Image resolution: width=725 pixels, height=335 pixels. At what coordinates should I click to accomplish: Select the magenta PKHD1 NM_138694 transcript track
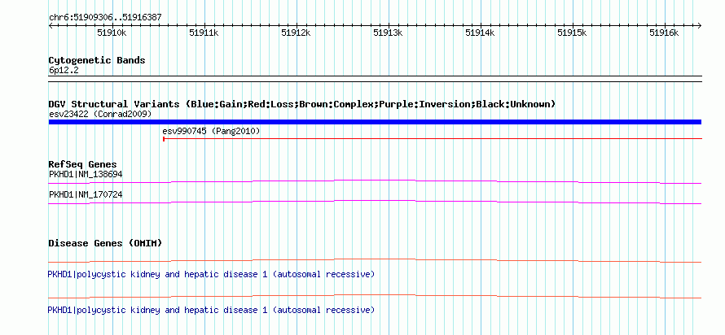375,182
